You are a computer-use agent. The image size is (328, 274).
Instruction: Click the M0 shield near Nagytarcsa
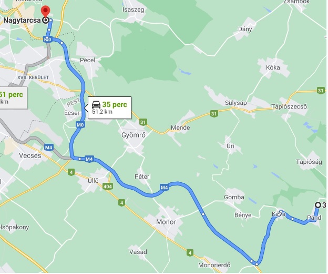(x=48, y=39)
